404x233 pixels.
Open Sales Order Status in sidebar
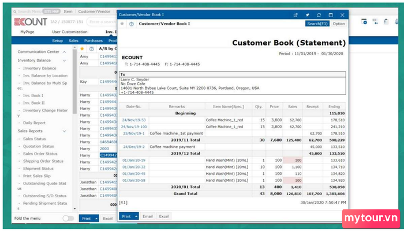(40, 154)
